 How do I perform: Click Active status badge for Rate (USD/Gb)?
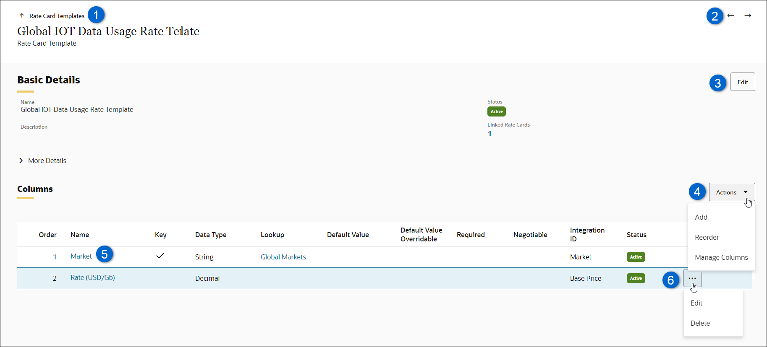coord(636,278)
